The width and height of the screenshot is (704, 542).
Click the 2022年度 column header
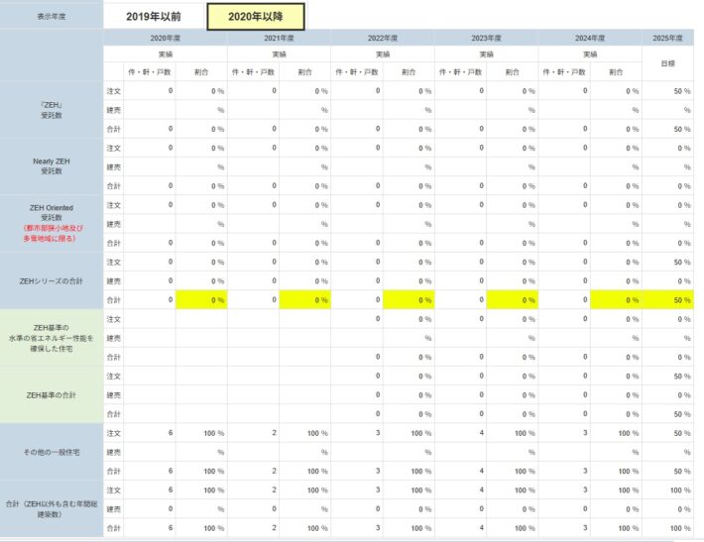tap(383, 38)
